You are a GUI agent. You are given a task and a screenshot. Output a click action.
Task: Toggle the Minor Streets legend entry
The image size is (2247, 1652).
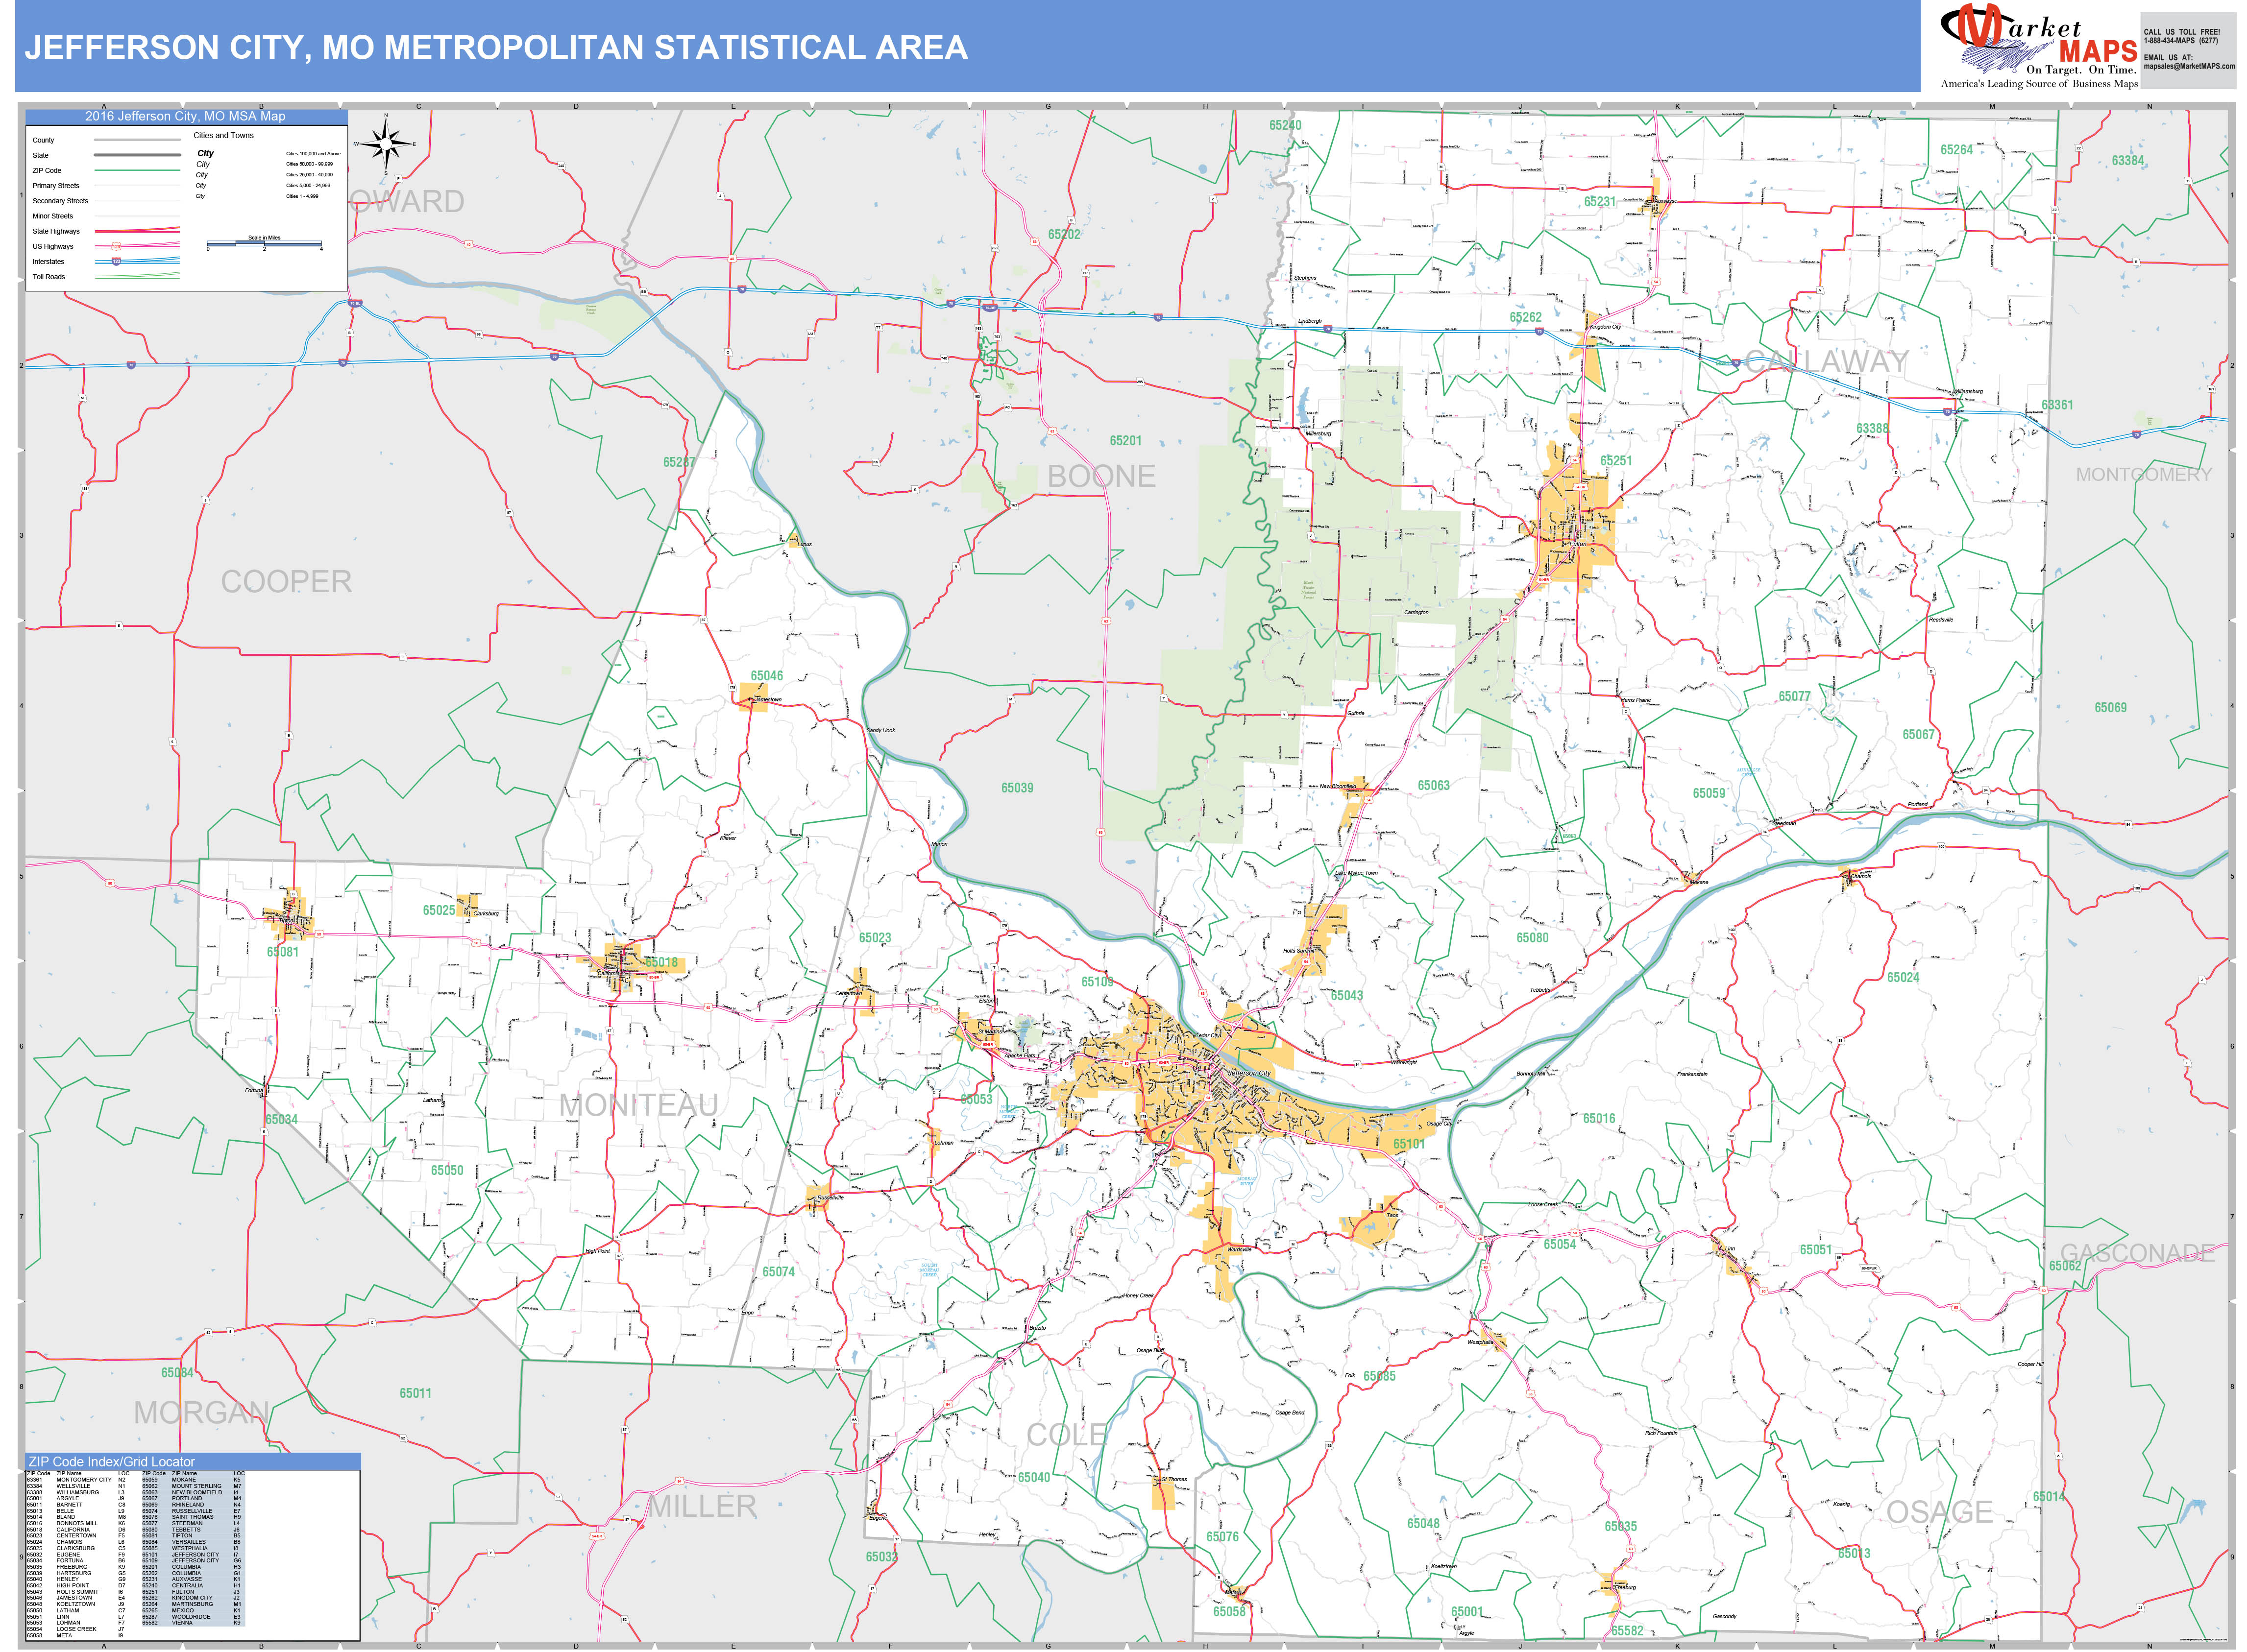tap(137, 216)
